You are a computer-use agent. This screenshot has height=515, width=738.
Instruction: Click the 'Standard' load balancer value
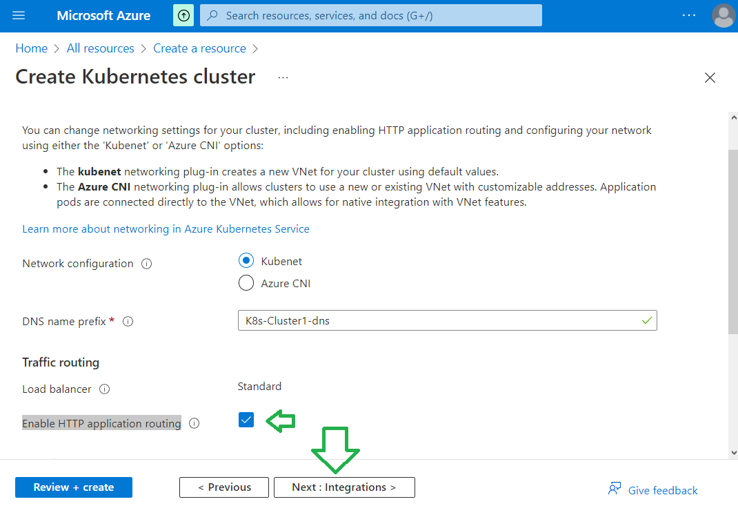[259, 387]
